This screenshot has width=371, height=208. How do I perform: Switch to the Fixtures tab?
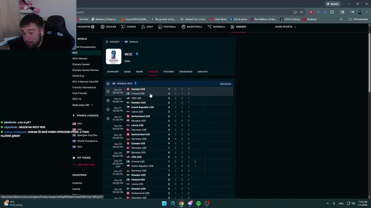click(168, 72)
